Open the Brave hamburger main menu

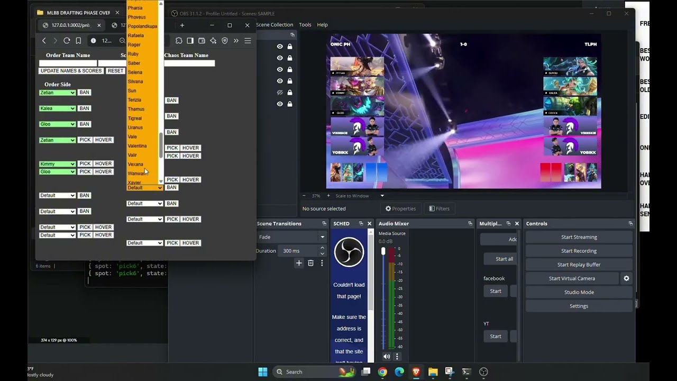[x=248, y=41]
